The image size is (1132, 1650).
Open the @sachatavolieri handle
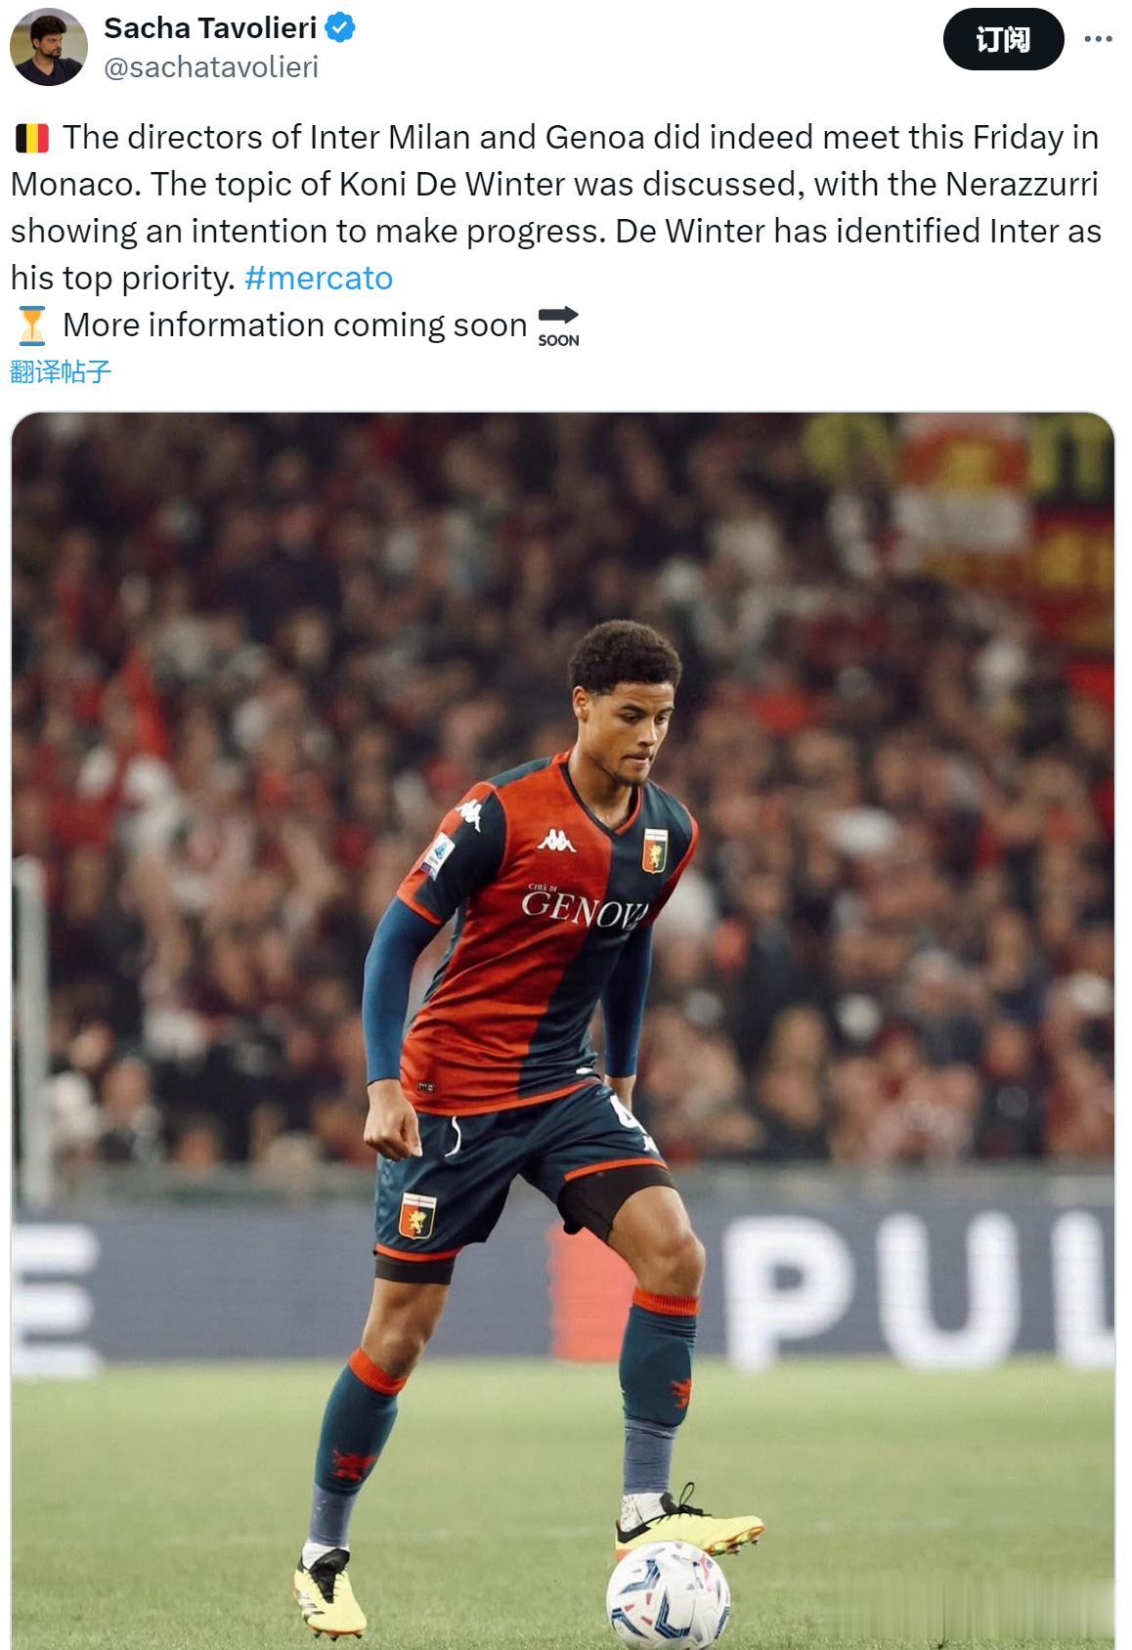pyautogui.click(x=211, y=67)
